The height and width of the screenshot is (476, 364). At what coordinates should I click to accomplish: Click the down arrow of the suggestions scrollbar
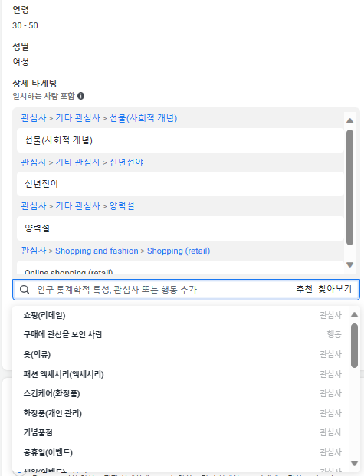[354, 463]
